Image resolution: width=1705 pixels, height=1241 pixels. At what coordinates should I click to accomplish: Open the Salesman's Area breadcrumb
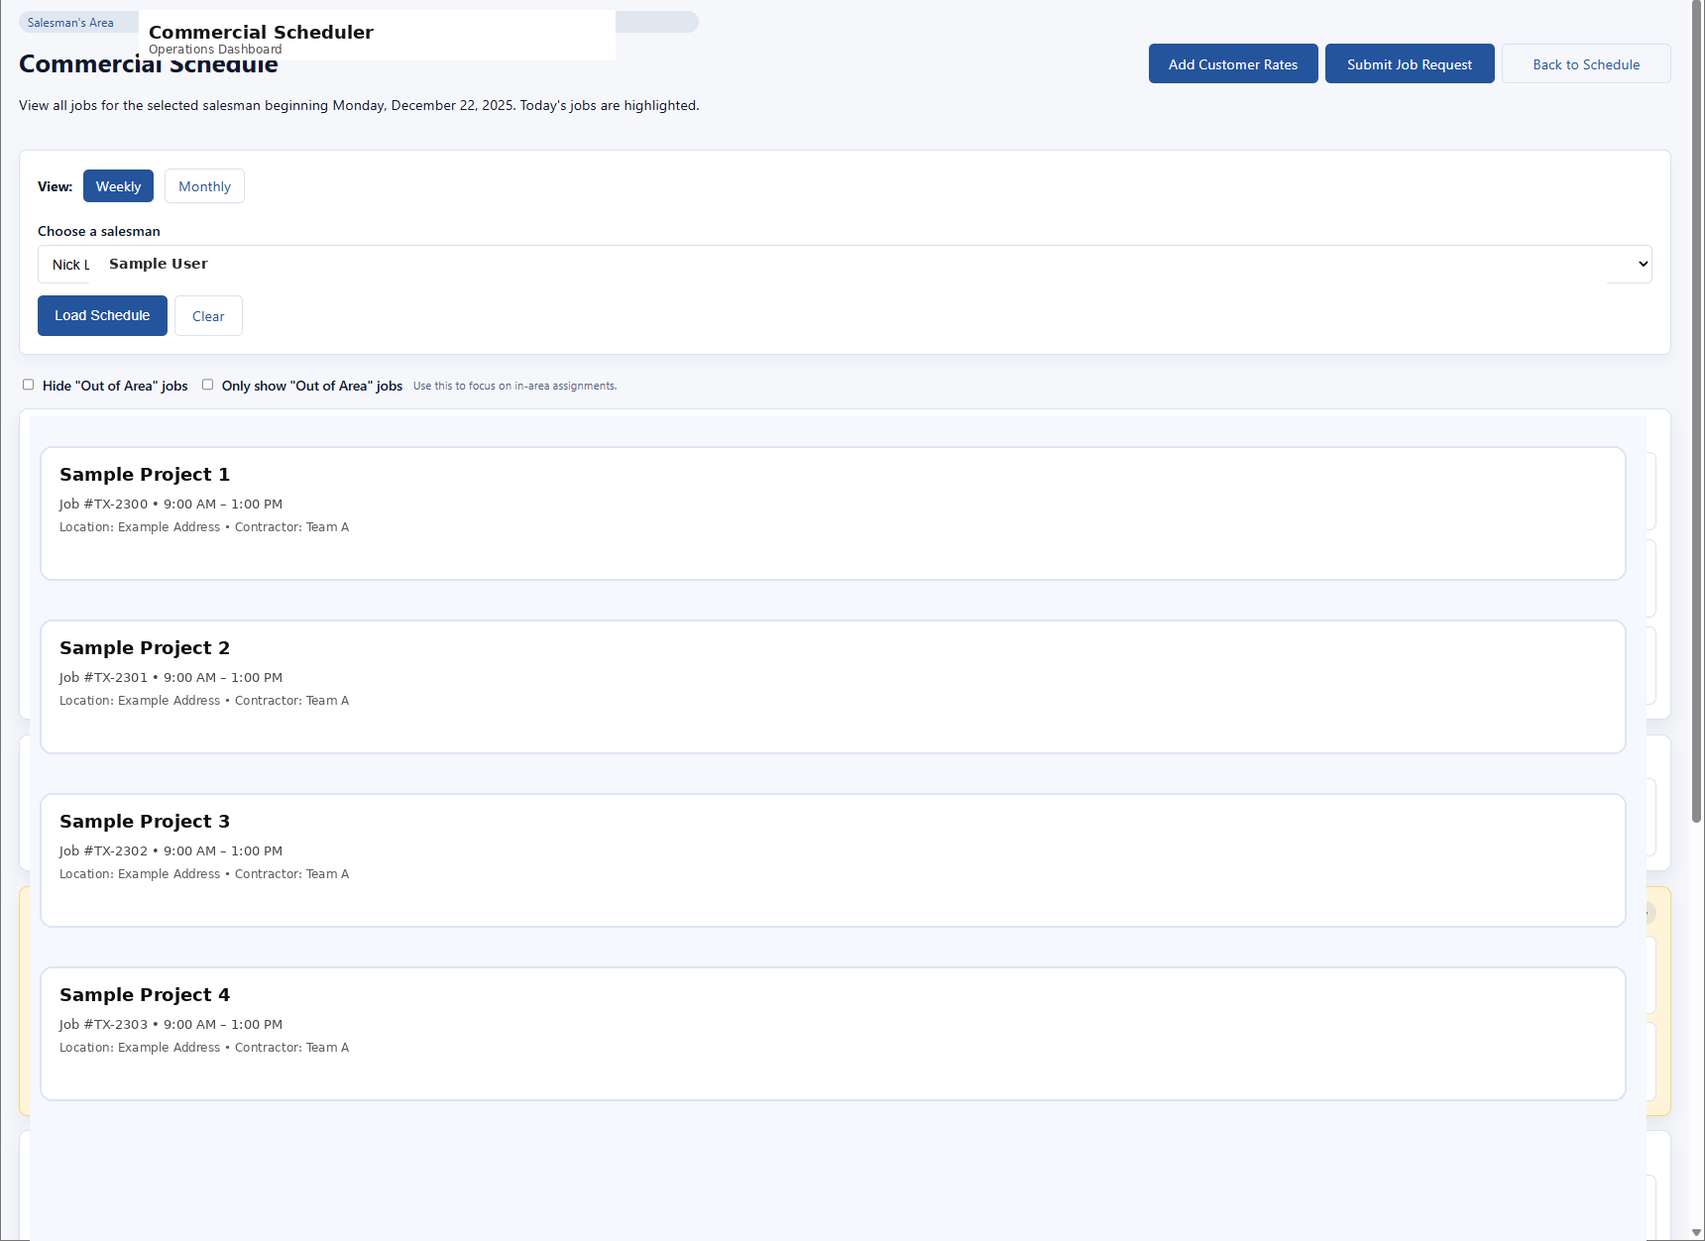coord(70,21)
